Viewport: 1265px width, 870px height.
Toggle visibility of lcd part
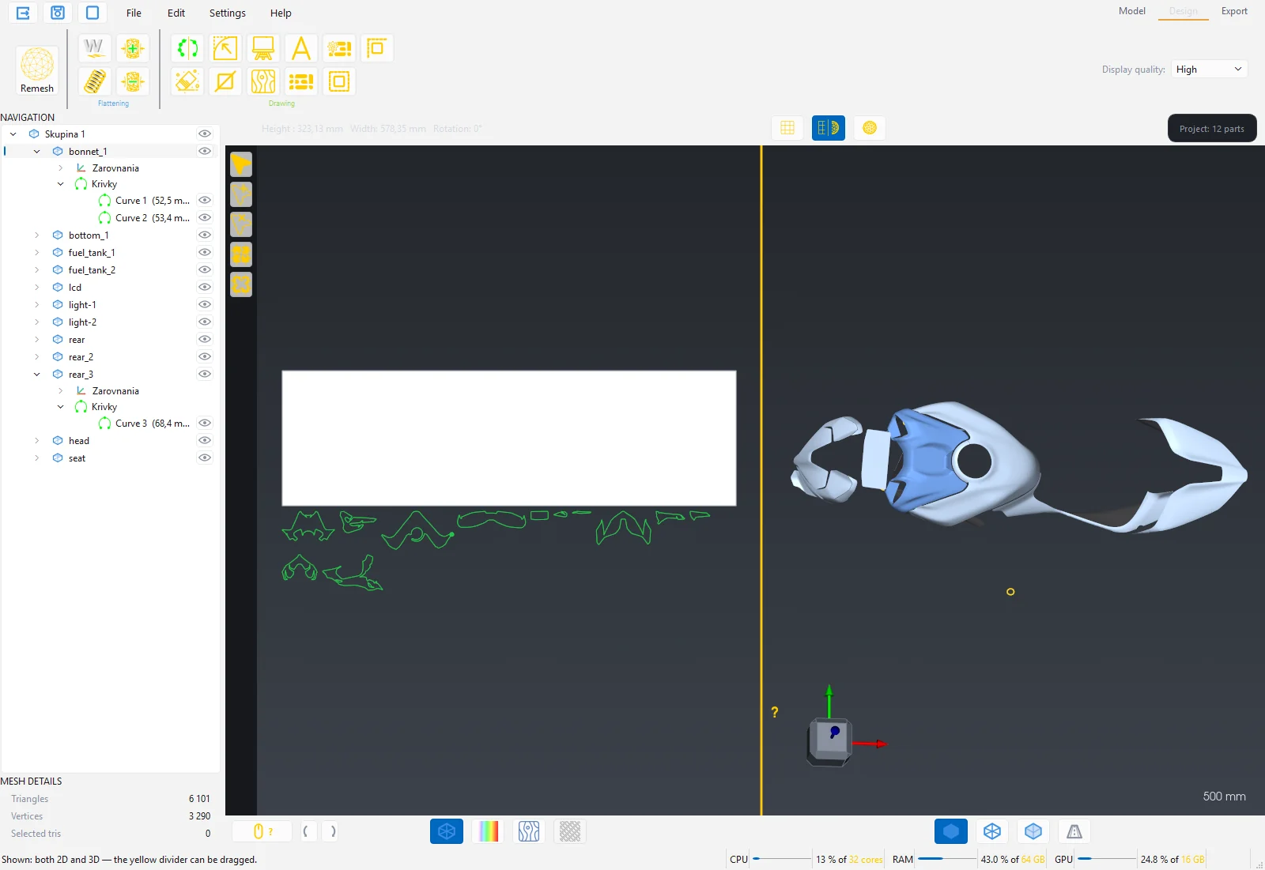[x=205, y=288]
